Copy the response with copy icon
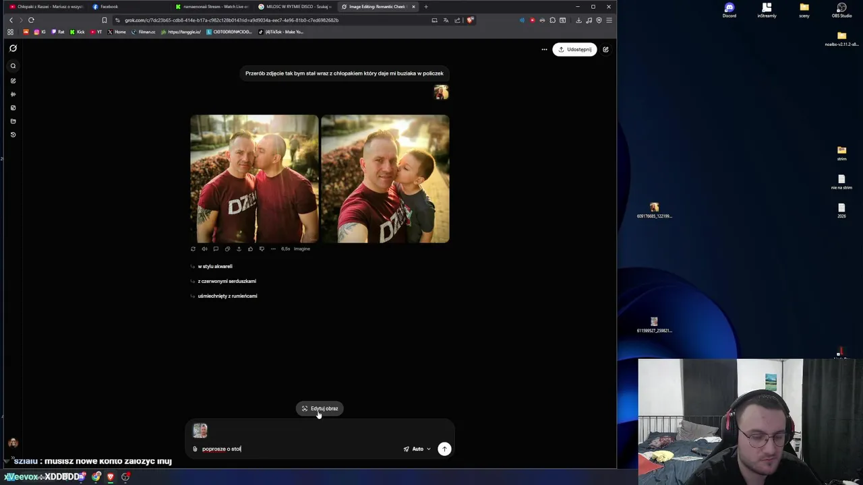This screenshot has height=485, width=863. coord(227,249)
